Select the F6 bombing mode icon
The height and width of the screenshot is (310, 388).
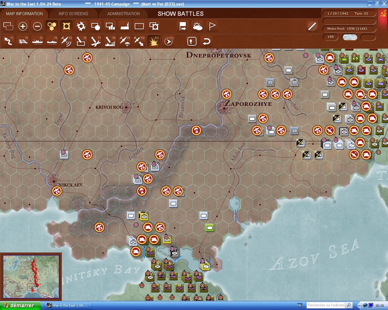[x=81, y=41]
